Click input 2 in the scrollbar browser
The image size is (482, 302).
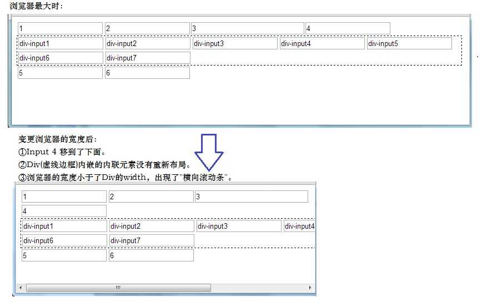(151, 197)
